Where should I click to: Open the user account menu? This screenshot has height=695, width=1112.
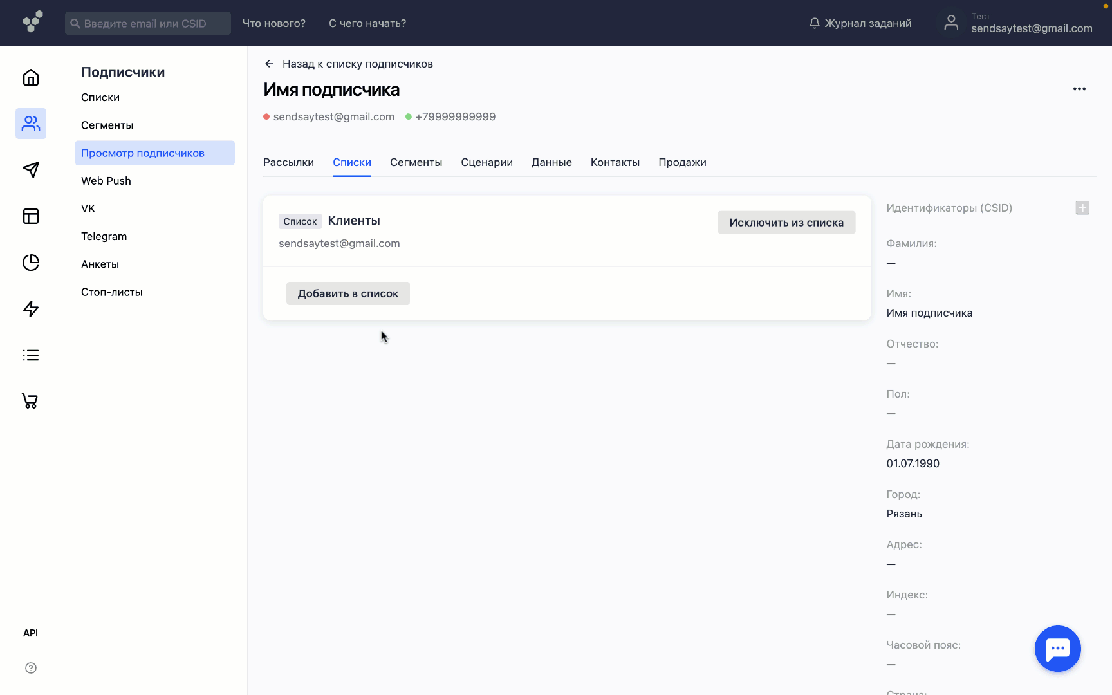pyautogui.click(x=1019, y=23)
